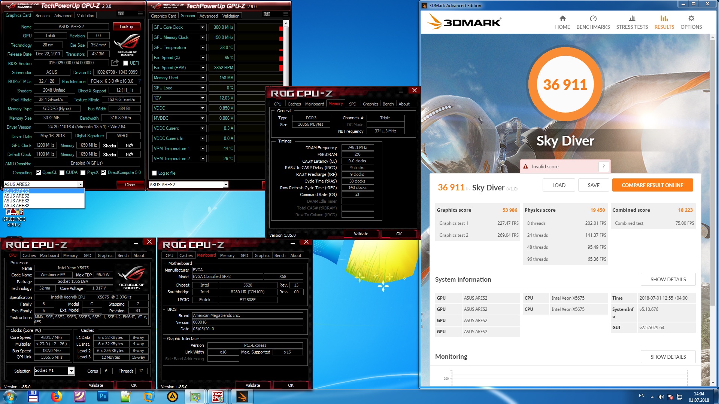Screen dimensions: 719x404
Task: Launch Firefox from taskbar
Action: pyautogui.click(x=57, y=397)
